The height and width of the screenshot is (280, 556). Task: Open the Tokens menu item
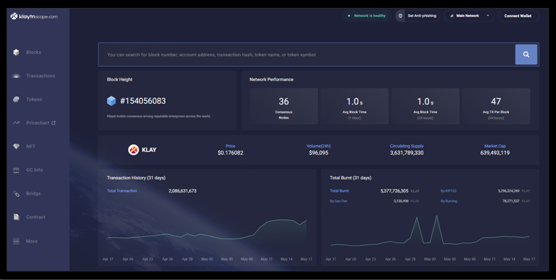coord(34,100)
